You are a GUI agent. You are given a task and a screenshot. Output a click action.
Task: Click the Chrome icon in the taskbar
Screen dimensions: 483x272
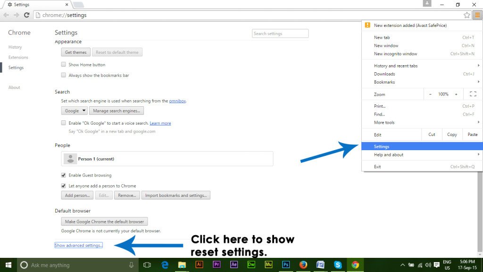click(355, 264)
